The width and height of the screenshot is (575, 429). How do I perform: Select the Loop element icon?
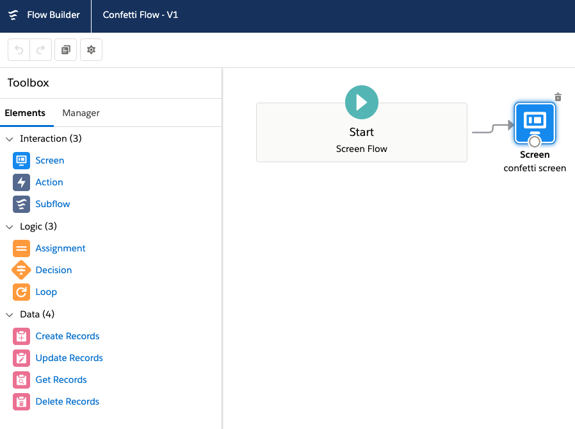click(x=21, y=292)
